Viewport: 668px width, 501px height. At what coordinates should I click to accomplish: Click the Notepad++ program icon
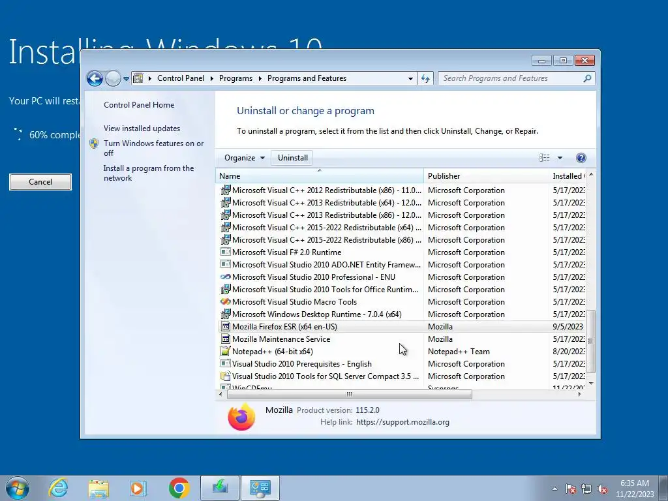(x=225, y=351)
